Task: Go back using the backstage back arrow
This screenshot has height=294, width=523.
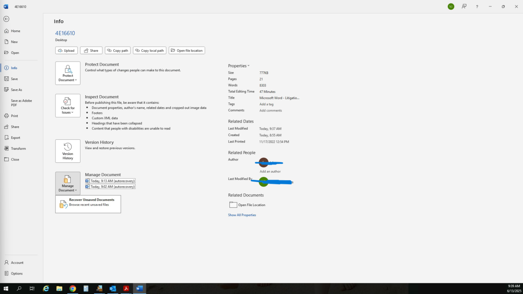Action: point(6,19)
